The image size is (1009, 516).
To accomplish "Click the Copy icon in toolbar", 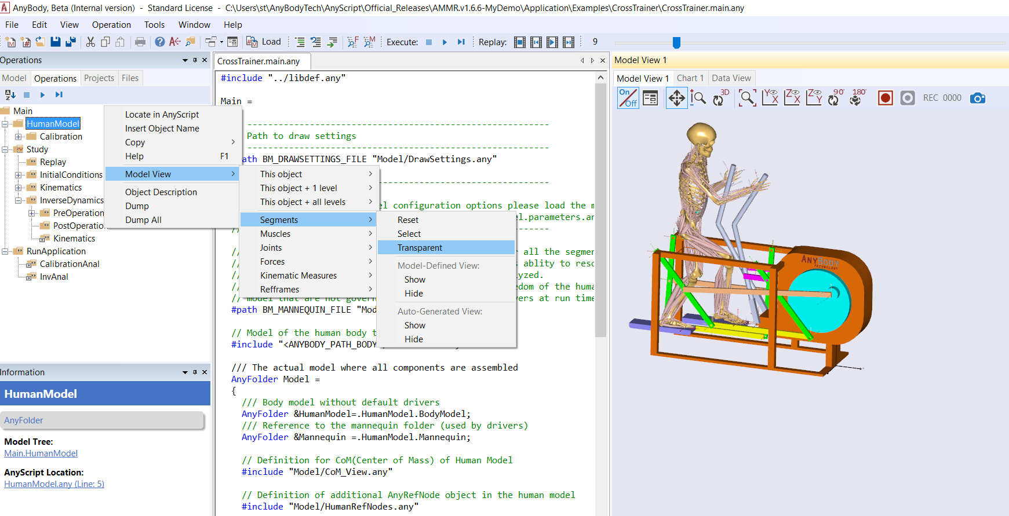I will 105,42.
